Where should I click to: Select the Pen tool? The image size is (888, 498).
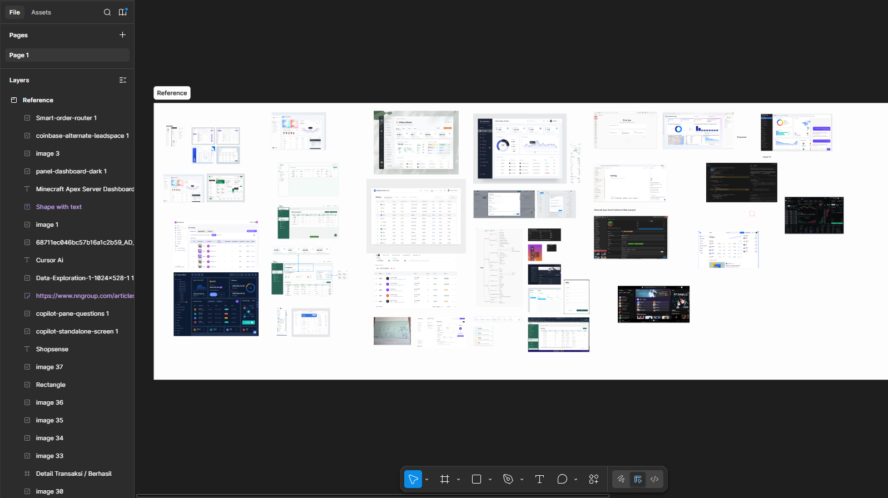coord(508,479)
